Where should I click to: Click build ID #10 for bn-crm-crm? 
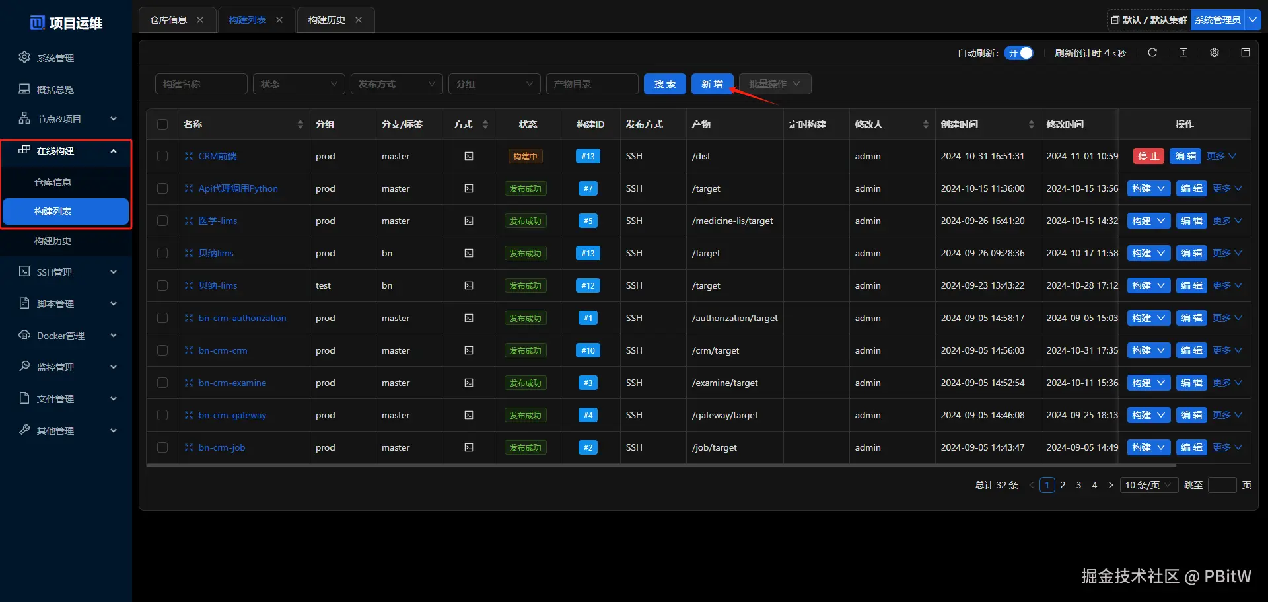(588, 350)
